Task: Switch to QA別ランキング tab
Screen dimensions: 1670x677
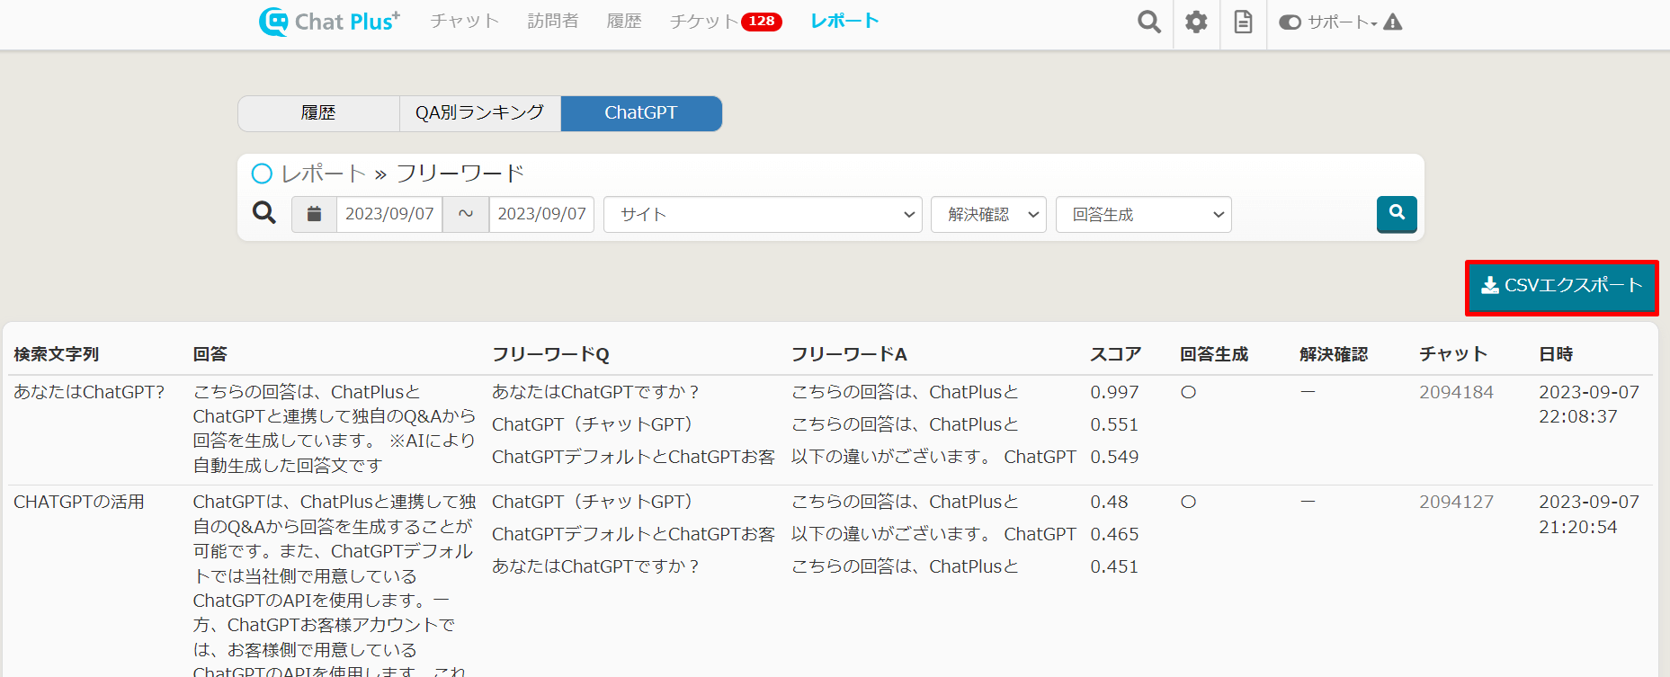Action: pyautogui.click(x=479, y=113)
